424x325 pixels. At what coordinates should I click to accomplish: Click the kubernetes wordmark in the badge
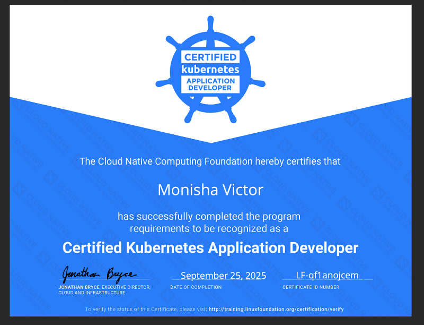(210, 69)
